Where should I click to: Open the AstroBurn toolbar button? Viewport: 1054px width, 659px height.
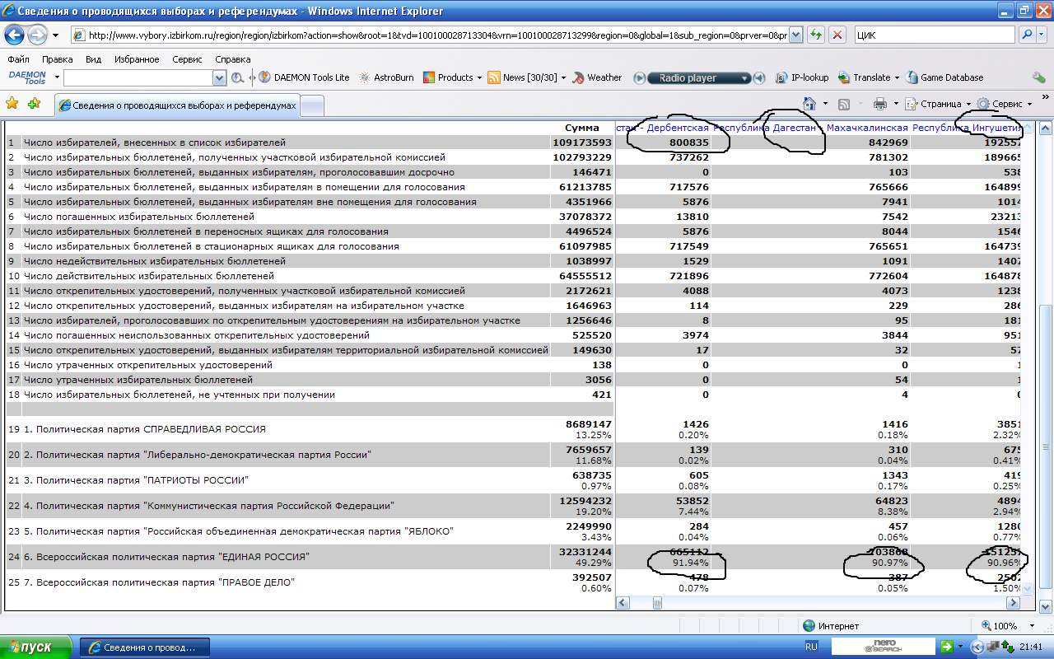point(386,77)
